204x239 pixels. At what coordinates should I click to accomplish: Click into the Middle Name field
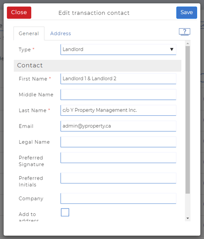(x=118, y=95)
